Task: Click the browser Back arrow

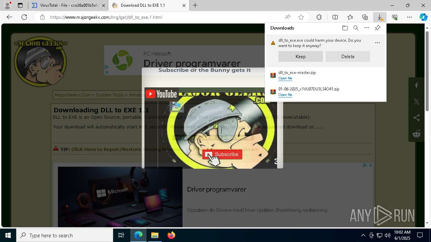Action: pyautogui.click(x=9, y=17)
